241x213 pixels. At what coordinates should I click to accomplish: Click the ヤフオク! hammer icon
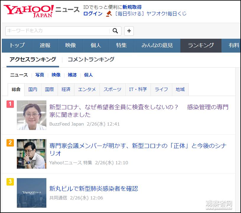pos(109,14)
